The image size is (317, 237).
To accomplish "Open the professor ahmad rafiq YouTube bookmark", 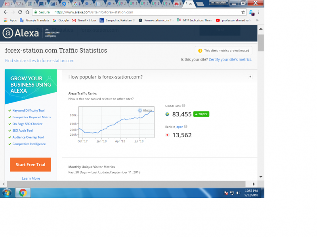I will [233, 20].
